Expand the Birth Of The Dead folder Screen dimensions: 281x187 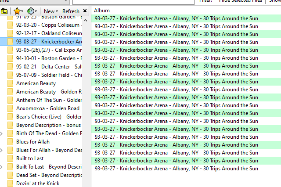[x=1, y=133]
